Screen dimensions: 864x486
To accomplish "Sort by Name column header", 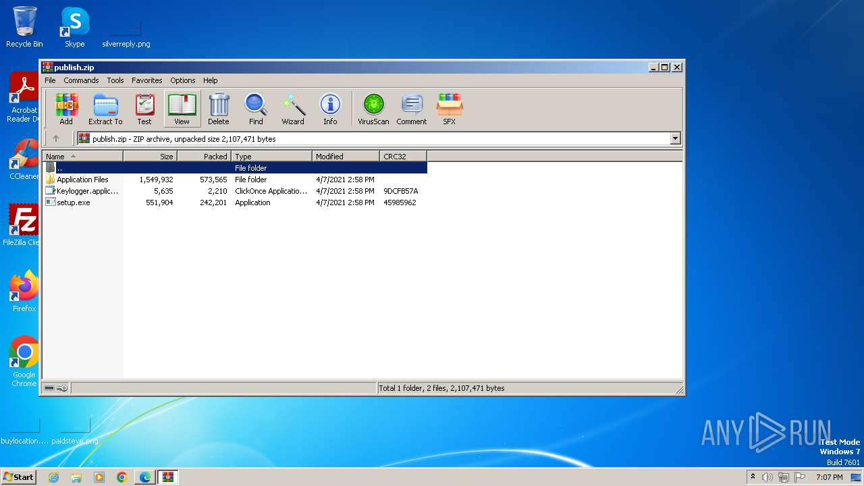I will (x=83, y=157).
